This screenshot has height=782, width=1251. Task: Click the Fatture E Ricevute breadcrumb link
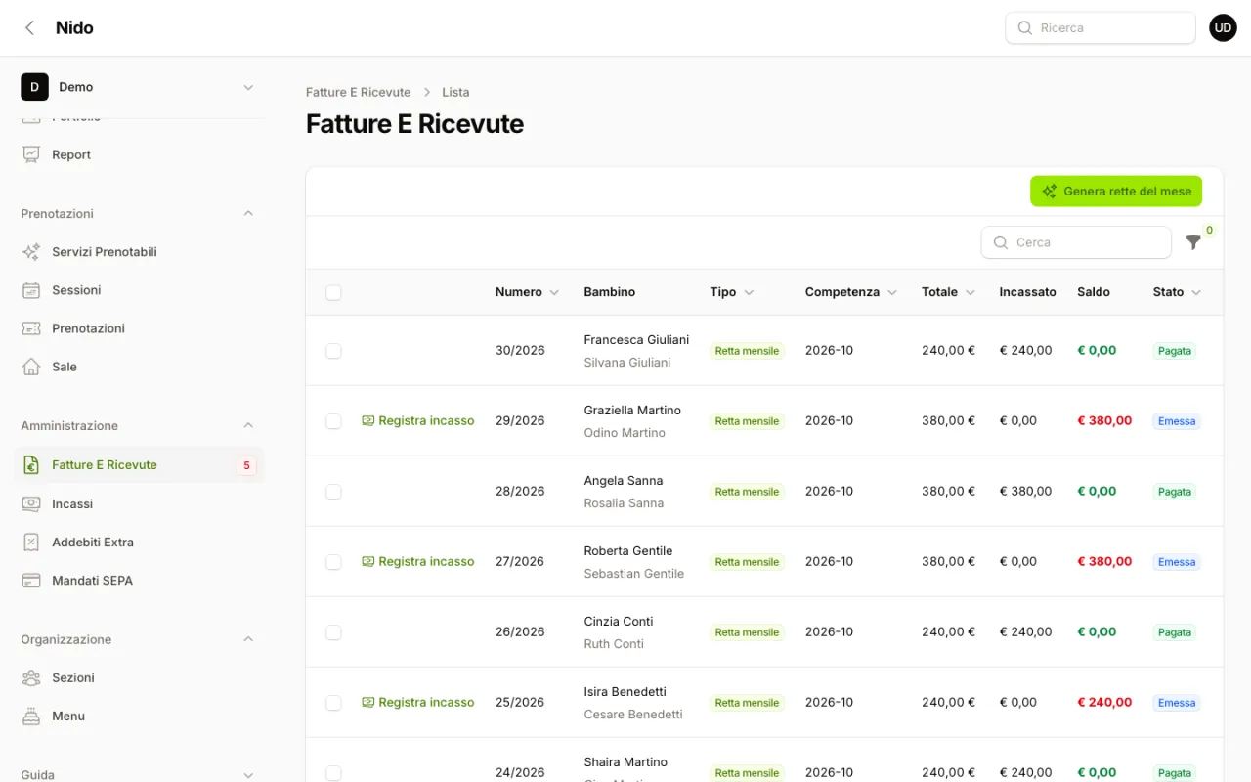358,92
